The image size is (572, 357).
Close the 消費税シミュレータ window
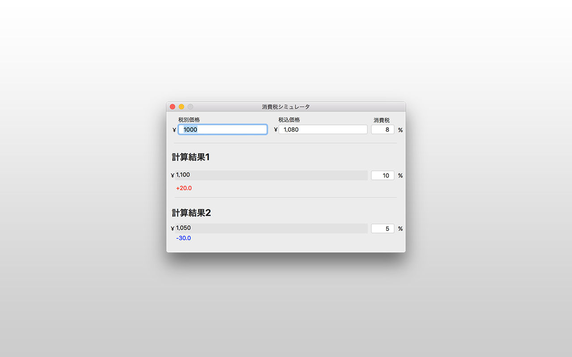pos(172,107)
